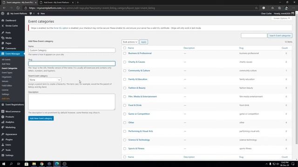Image resolution: width=298 pixels, height=167 pixels.
Task: Focus the Slug input field
Action: (x=72, y=64)
